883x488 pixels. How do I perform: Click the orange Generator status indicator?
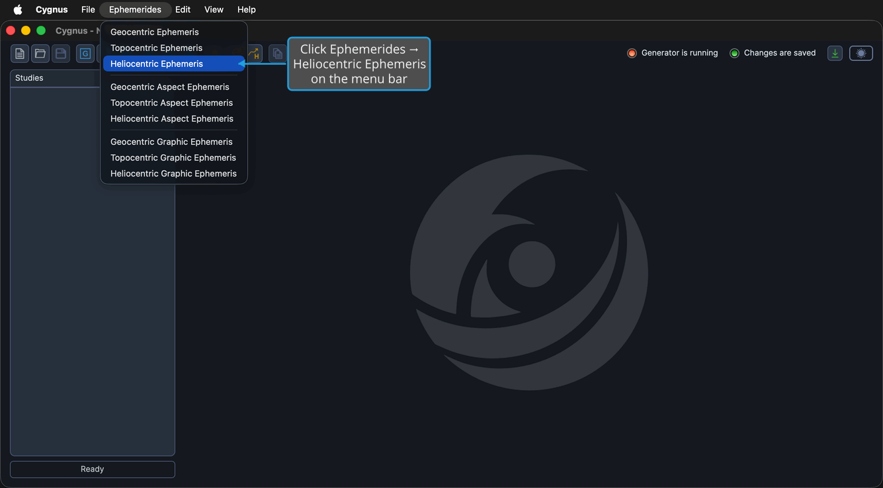point(632,53)
